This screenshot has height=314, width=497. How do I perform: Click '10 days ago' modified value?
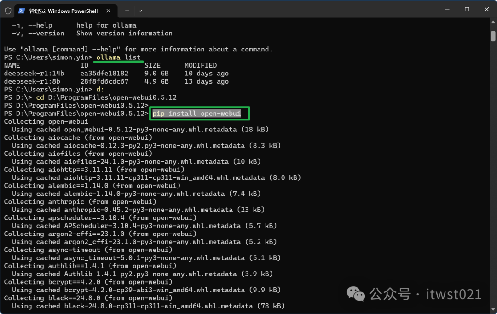pos(207,74)
